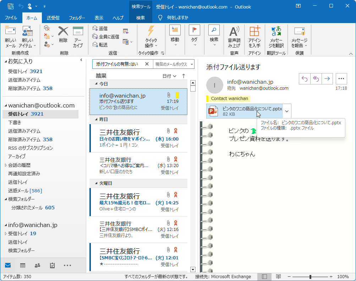The height and width of the screenshot is (281, 356).
Task: Reply to everyone with 全員に返信
Action: pos(105,37)
